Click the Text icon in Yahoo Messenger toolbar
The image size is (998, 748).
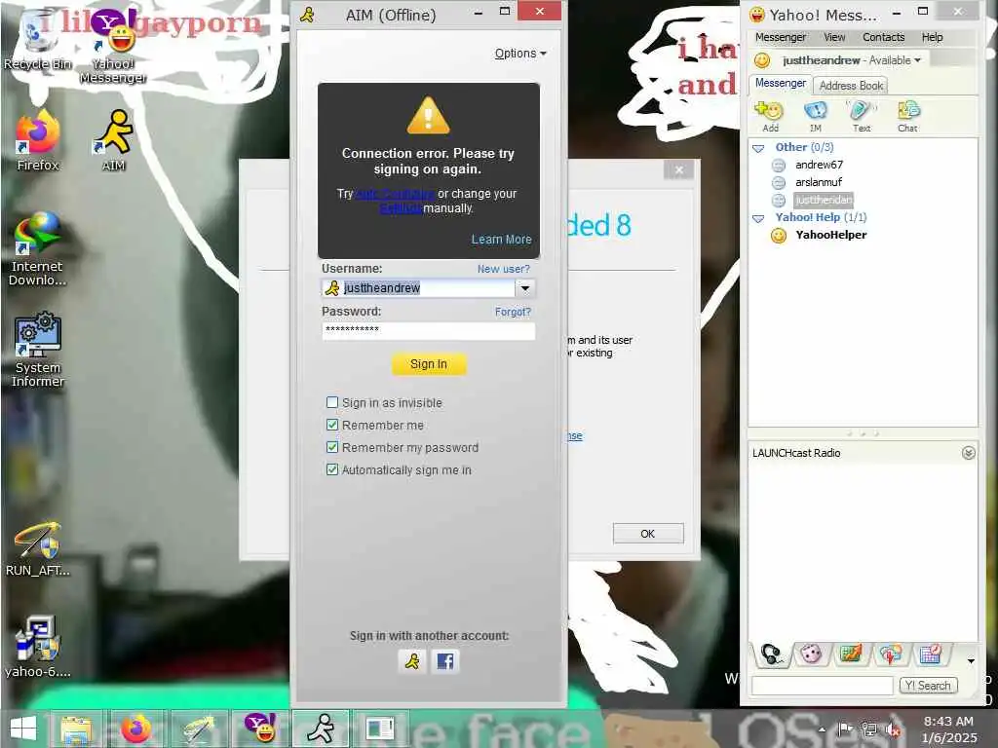(x=862, y=116)
